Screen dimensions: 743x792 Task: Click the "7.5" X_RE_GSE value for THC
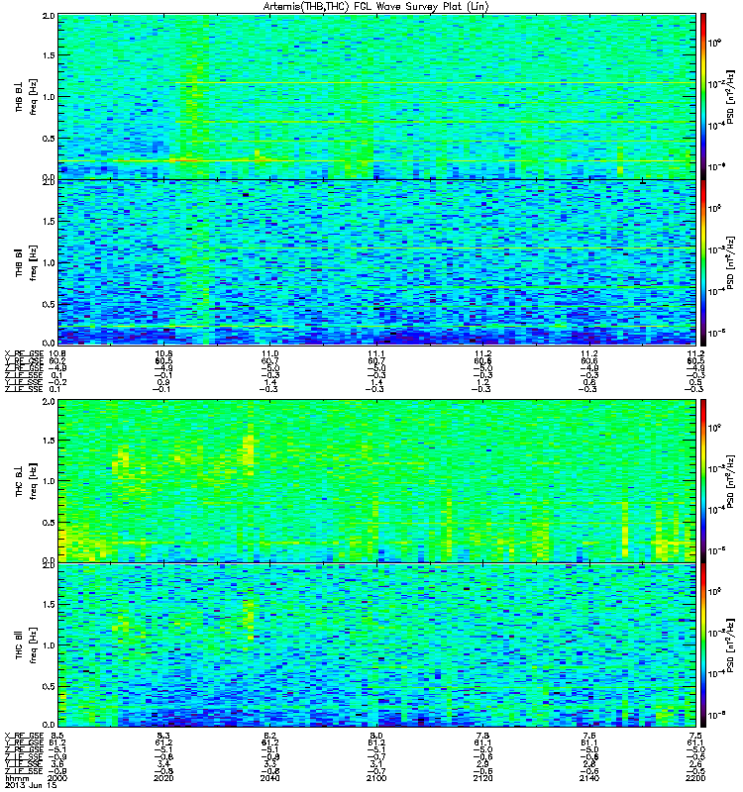(695, 736)
